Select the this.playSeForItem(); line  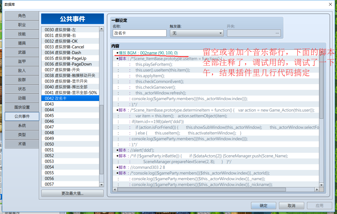(216, 64)
